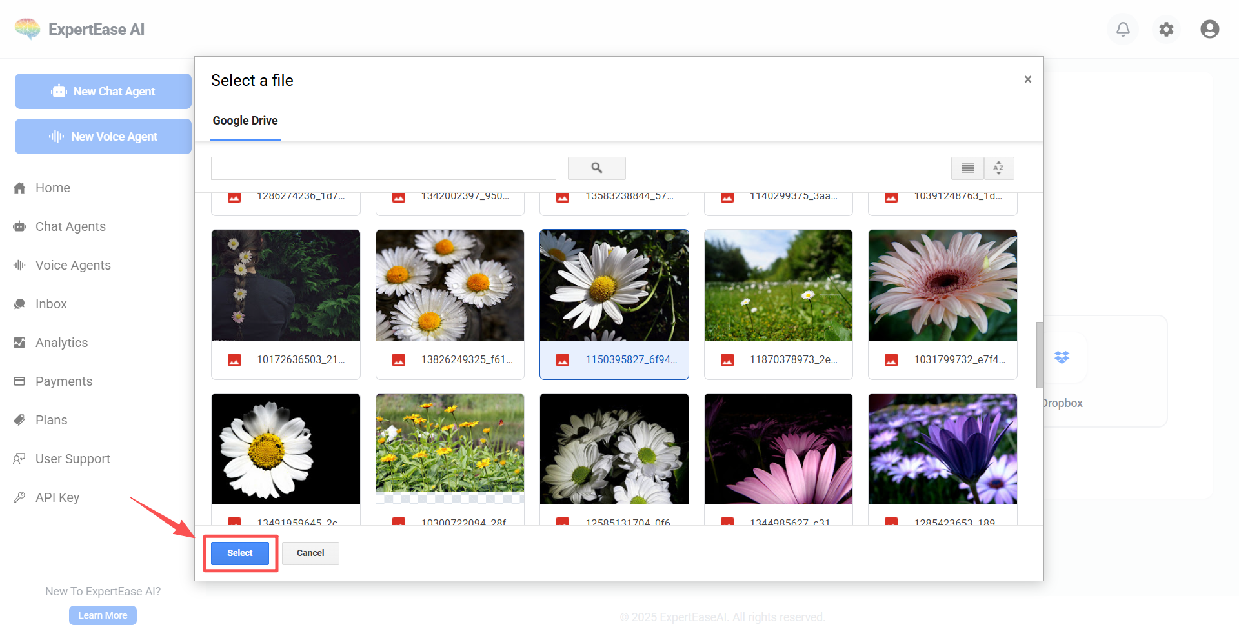The image size is (1239, 638).
Task: Click the file search input field
Action: click(383, 168)
